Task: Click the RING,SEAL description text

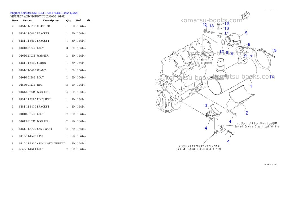Action: tap(44, 99)
